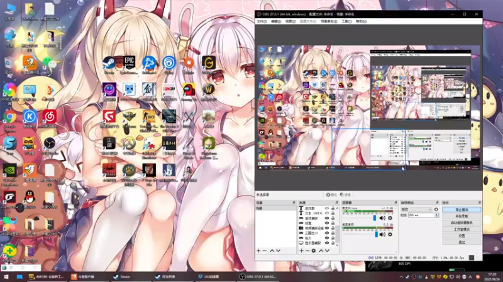Click the 停止推流 button
Viewport: 503px width, 282px height.
(x=462, y=210)
